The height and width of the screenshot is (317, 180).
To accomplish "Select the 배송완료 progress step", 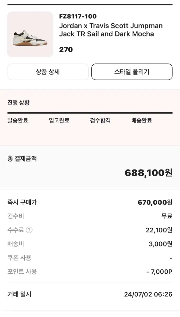I will point(142,120).
